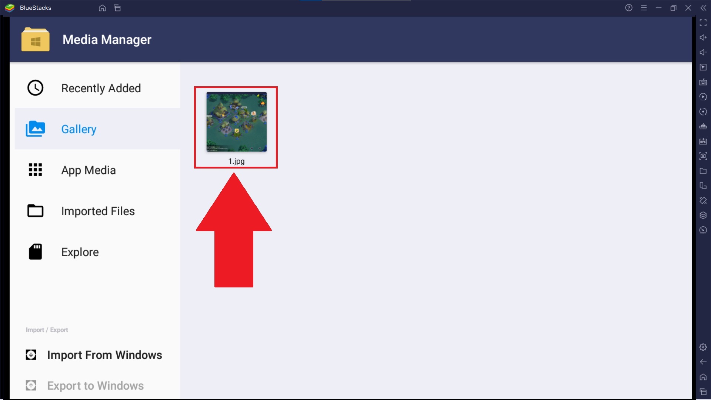The height and width of the screenshot is (400, 711).
Task: Click Export to Windows link
Action: pyautogui.click(x=95, y=386)
